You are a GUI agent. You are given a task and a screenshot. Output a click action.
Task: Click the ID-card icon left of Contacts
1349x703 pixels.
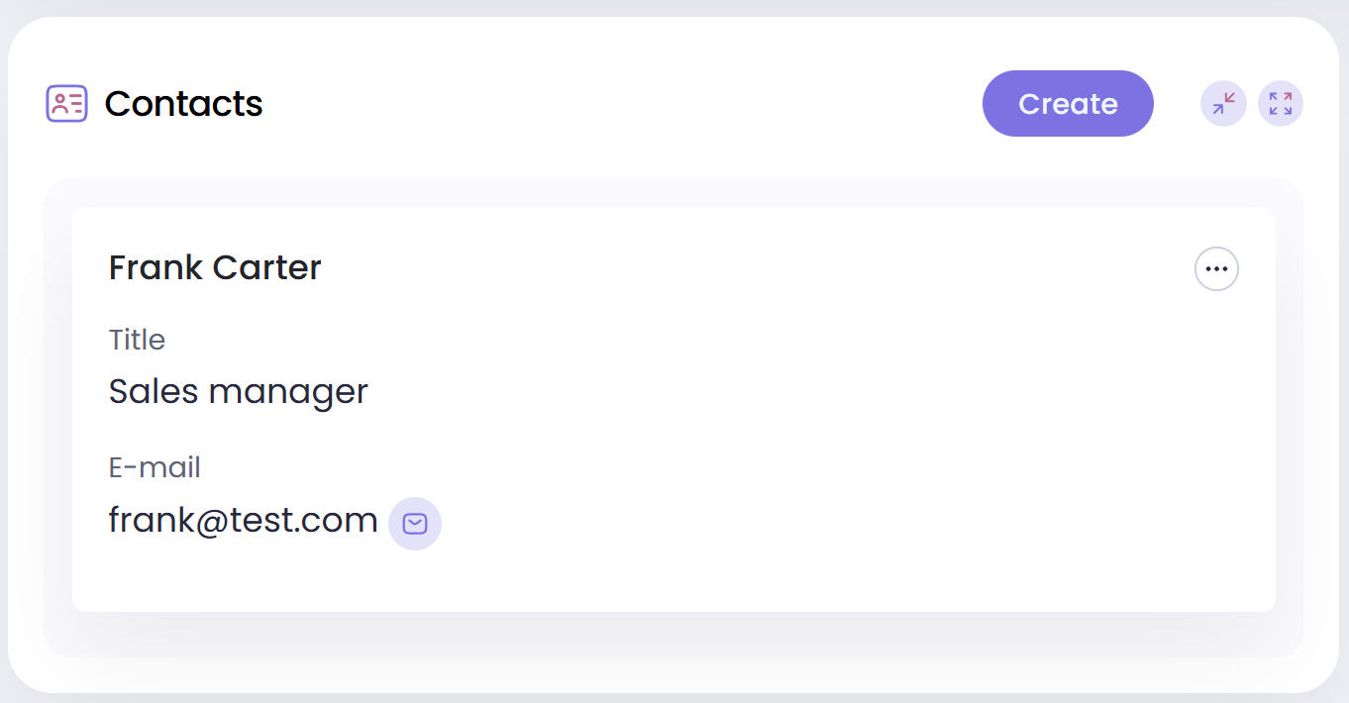point(66,104)
